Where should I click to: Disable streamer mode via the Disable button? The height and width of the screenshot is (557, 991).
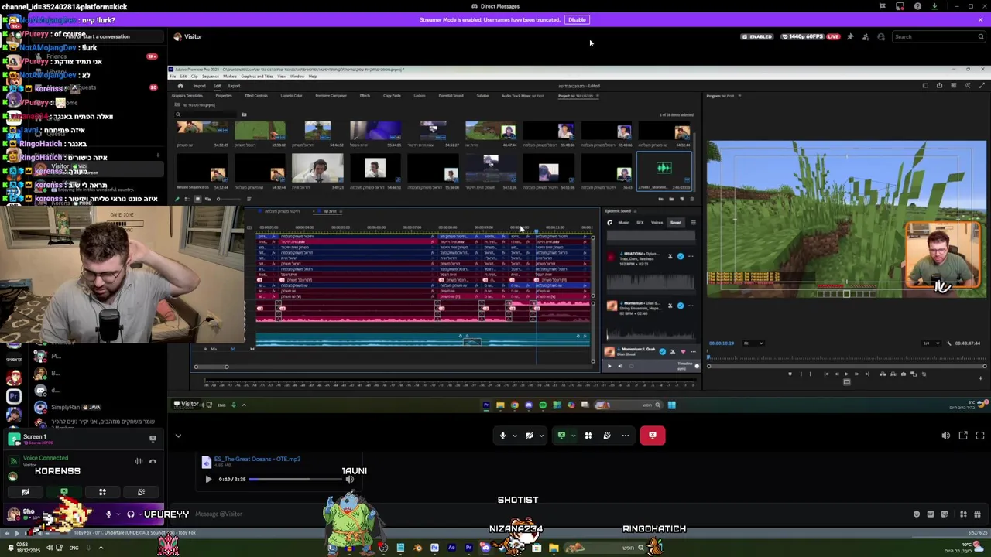[x=578, y=20]
